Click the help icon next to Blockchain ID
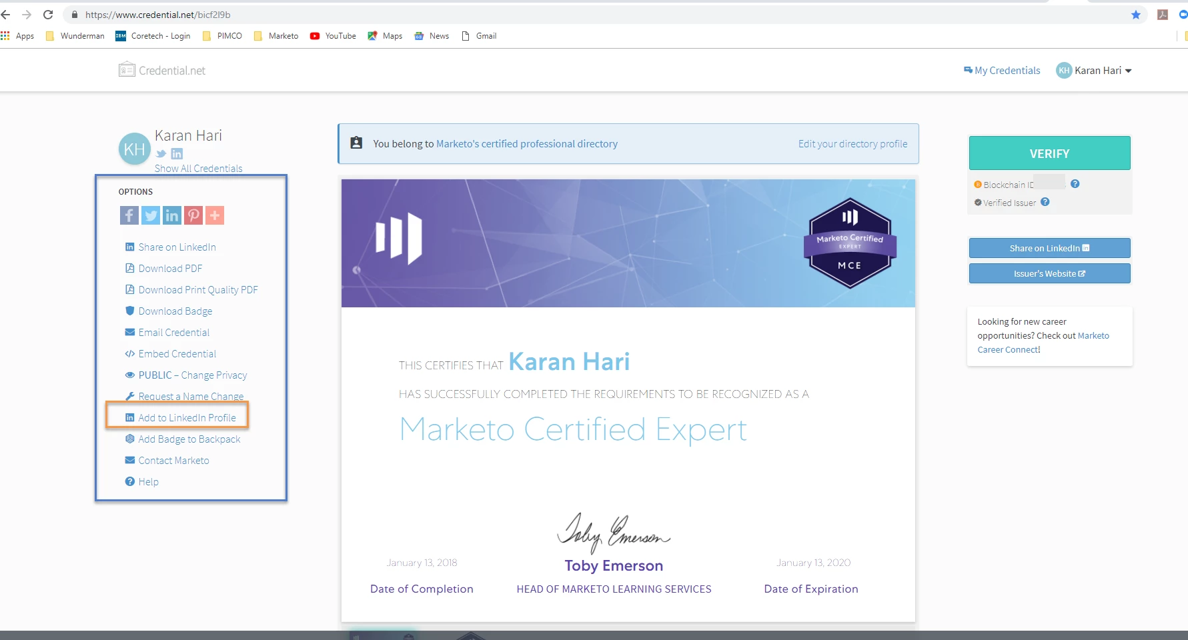This screenshot has height=640, width=1188. (1075, 184)
